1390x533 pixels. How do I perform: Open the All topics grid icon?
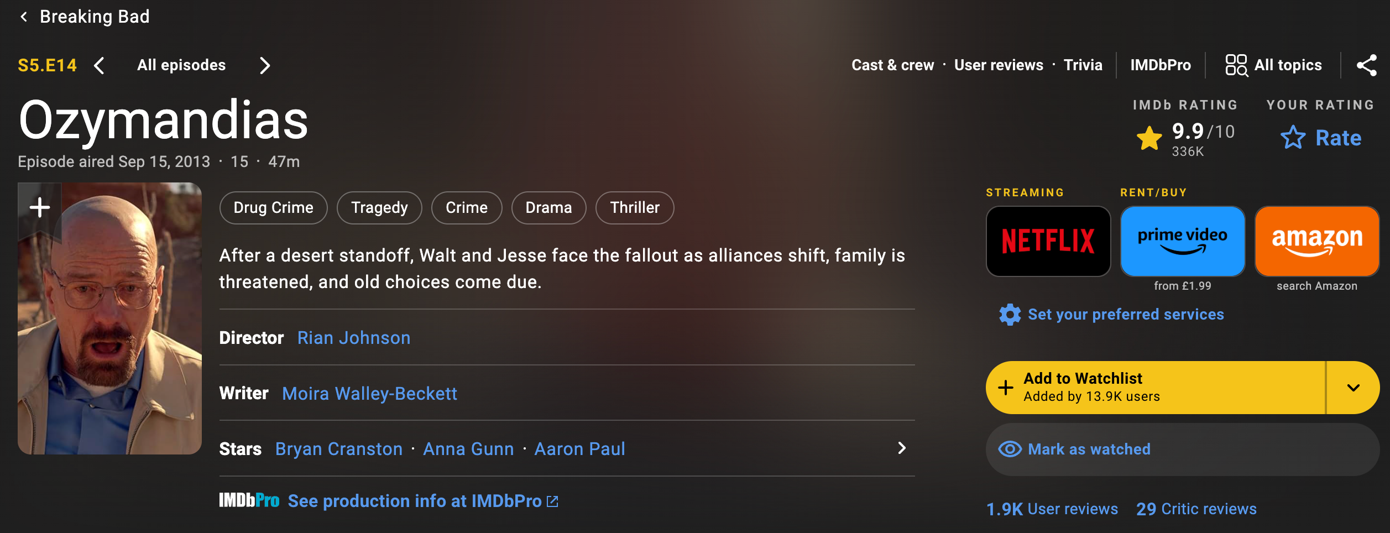pyautogui.click(x=1236, y=65)
